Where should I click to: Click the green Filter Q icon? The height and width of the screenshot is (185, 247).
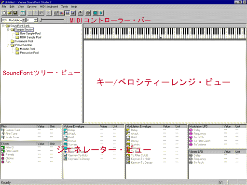(x=3, y=147)
